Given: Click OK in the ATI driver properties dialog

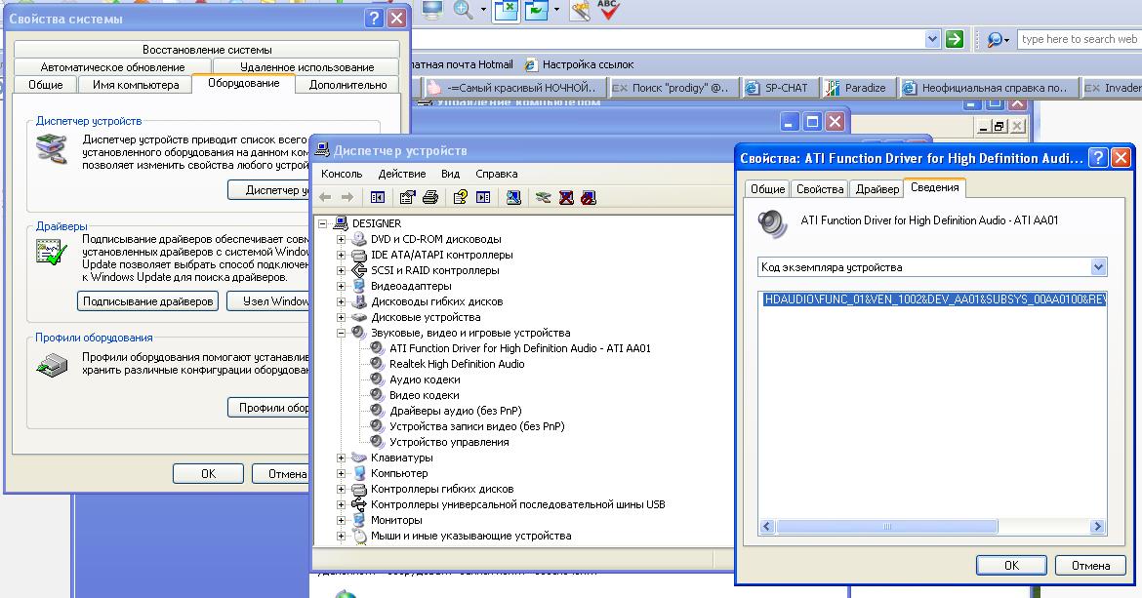Looking at the screenshot, I should [1011, 565].
